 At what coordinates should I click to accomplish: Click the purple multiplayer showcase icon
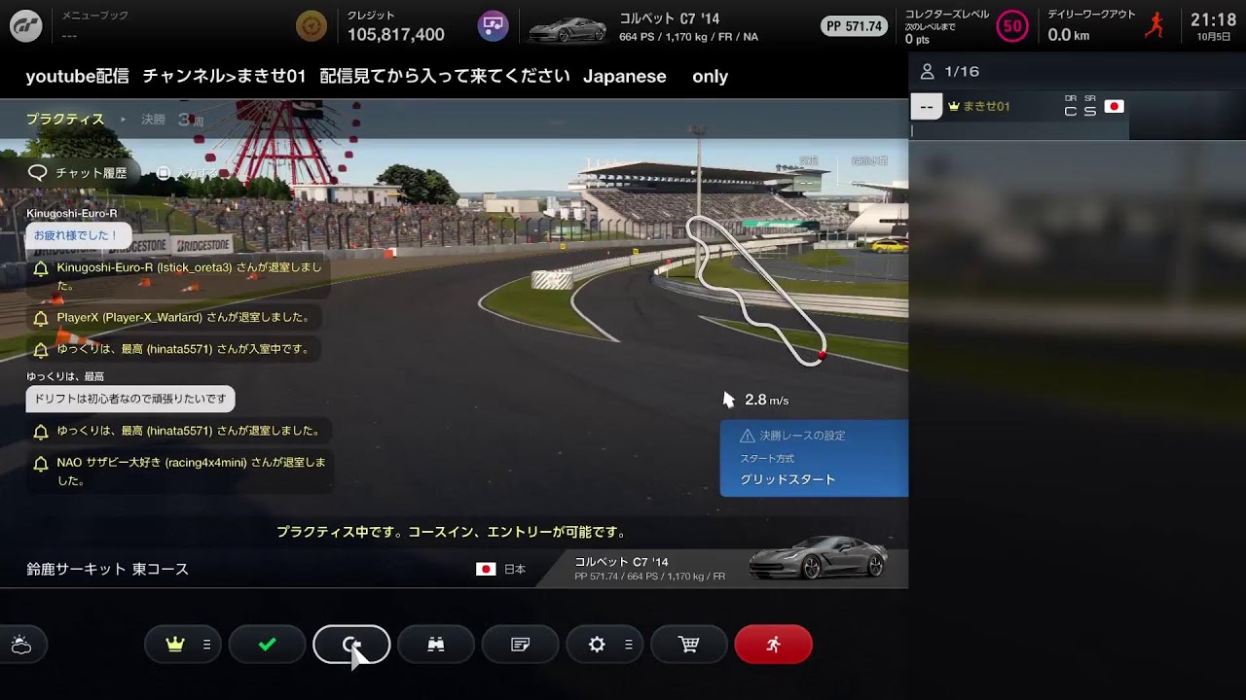[x=494, y=26]
